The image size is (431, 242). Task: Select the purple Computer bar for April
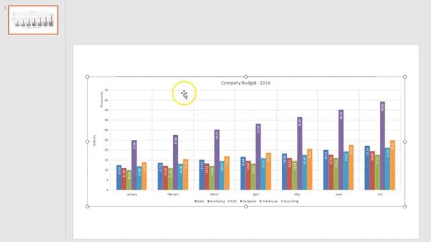click(x=258, y=157)
